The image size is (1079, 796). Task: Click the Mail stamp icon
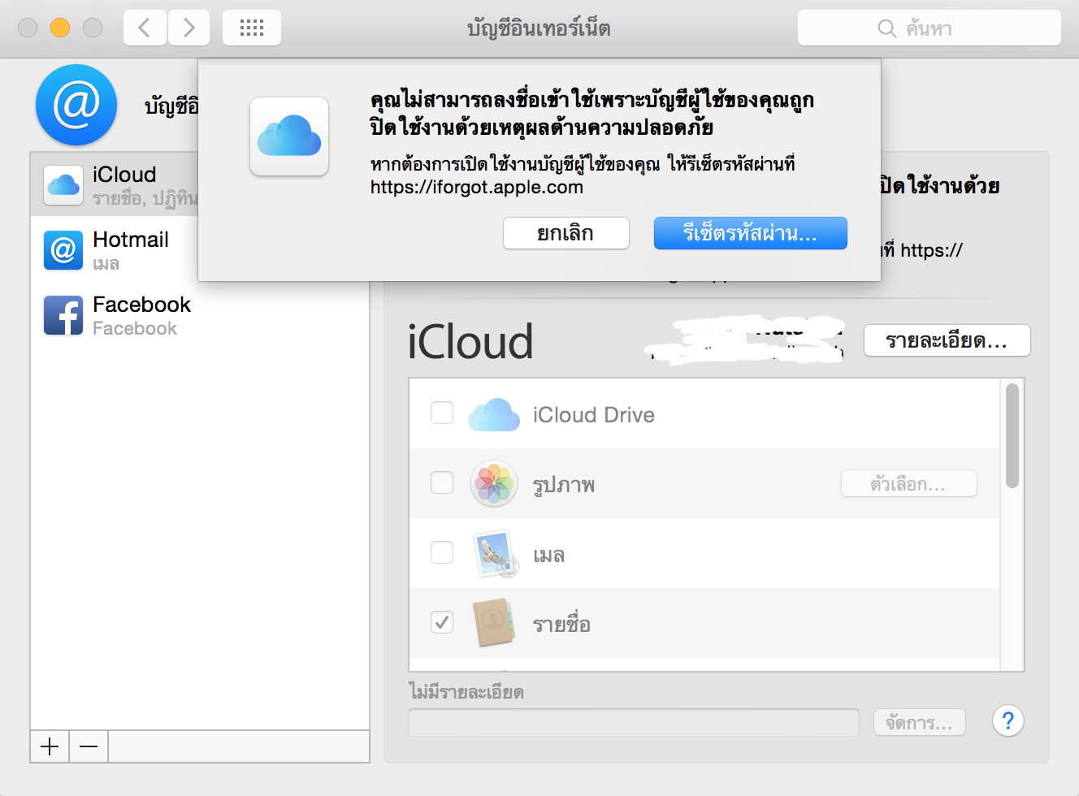pos(496,554)
